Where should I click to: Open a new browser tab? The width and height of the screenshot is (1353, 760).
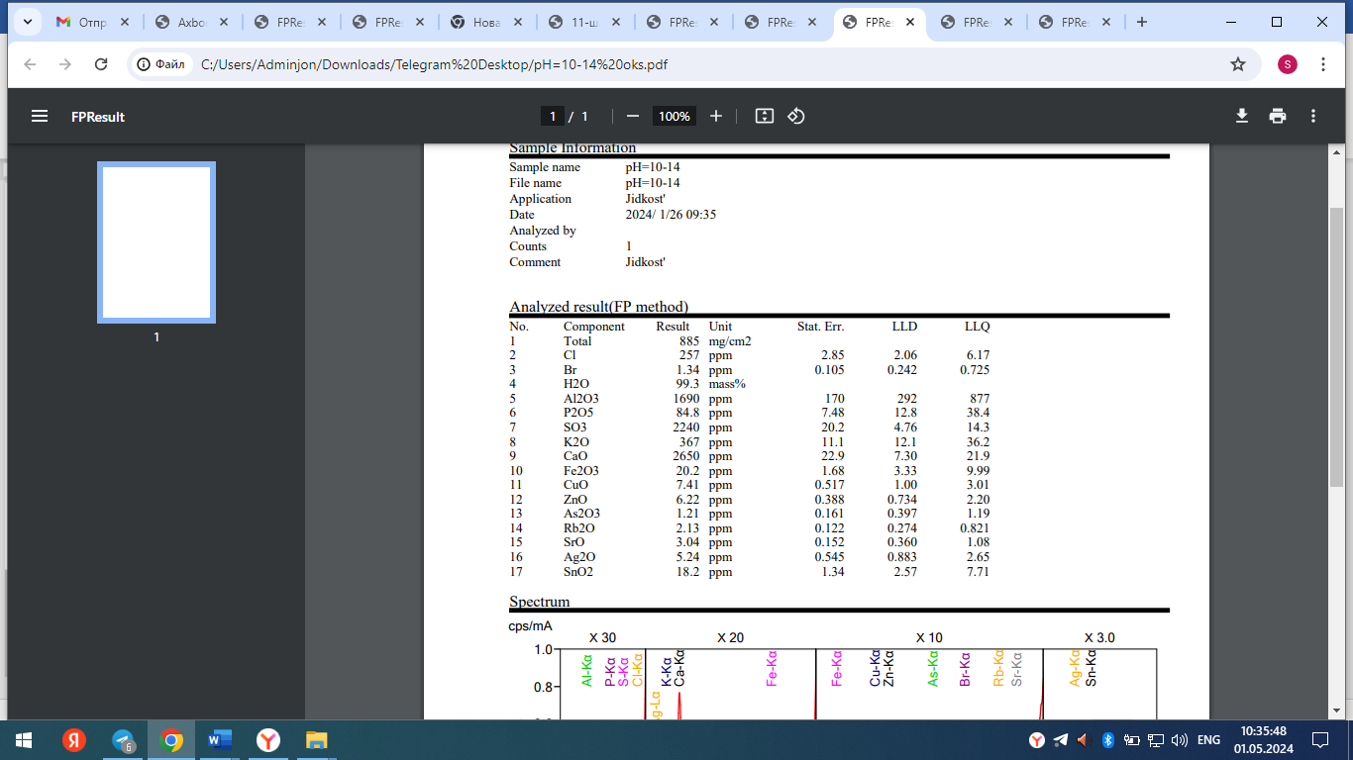pos(1142,22)
